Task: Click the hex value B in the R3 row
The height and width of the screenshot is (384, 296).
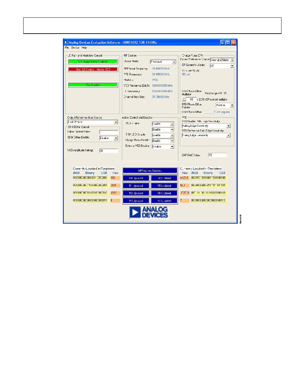Action: coord(115,200)
